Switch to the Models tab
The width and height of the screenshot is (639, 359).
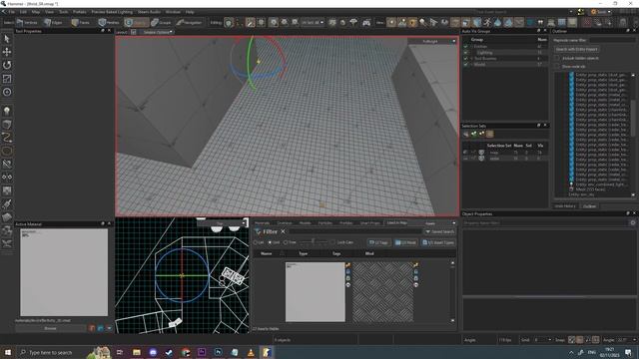[x=305, y=223]
